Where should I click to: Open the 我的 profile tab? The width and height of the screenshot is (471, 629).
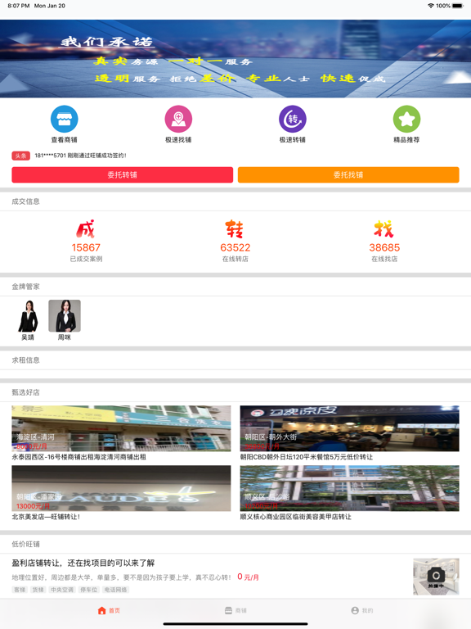362,610
